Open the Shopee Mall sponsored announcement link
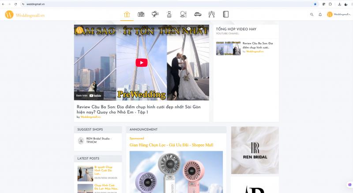Image resolution: width=353 pixels, height=193 pixels. pos(171,145)
